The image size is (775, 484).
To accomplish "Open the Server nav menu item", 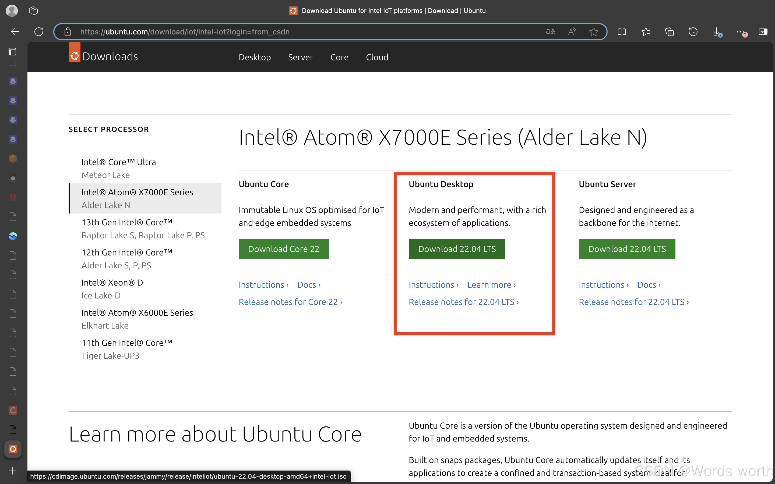I will (x=300, y=57).
